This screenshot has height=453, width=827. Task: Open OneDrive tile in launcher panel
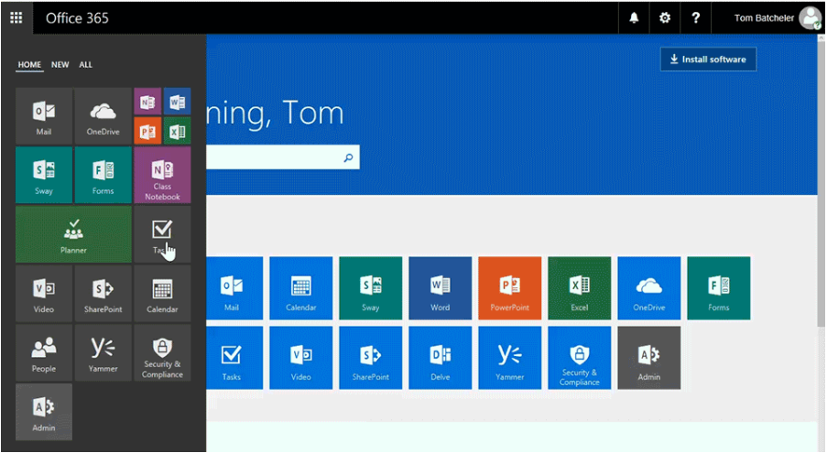[103, 116]
